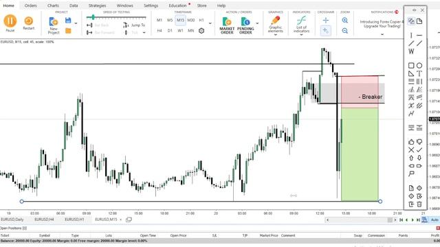This screenshot has width=440, height=247.
Task: Open the Orders ribbon tab
Action: tap(30, 5)
